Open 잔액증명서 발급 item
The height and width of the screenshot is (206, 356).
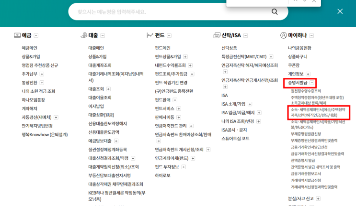click(303, 161)
